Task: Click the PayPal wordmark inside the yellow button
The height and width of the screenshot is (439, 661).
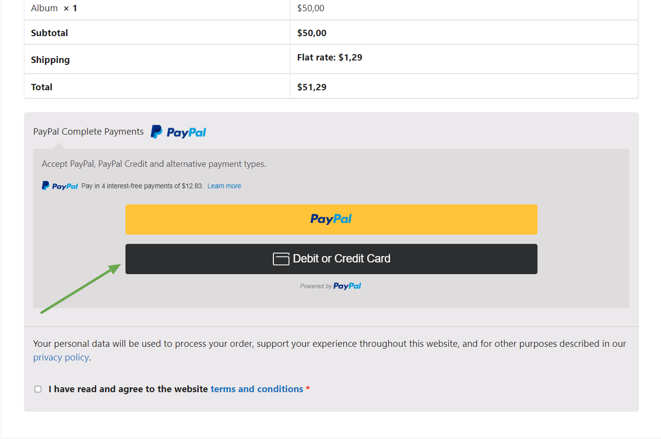Action: (x=331, y=219)
